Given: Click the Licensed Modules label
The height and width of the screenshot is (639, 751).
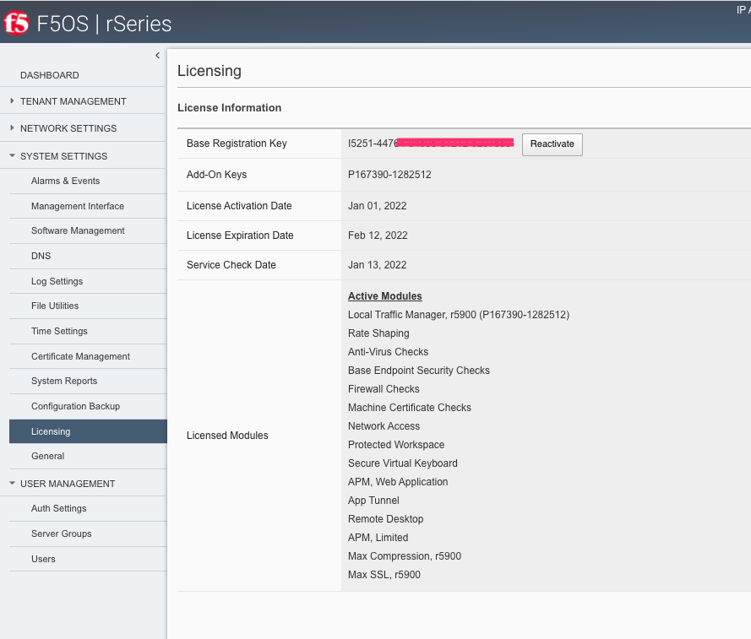Looking at the screenshot, I should pyautogui.click(x=227, y=436).
